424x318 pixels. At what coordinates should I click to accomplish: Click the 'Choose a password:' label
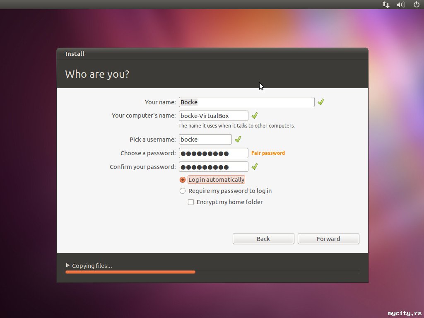(x=148, y=153)
